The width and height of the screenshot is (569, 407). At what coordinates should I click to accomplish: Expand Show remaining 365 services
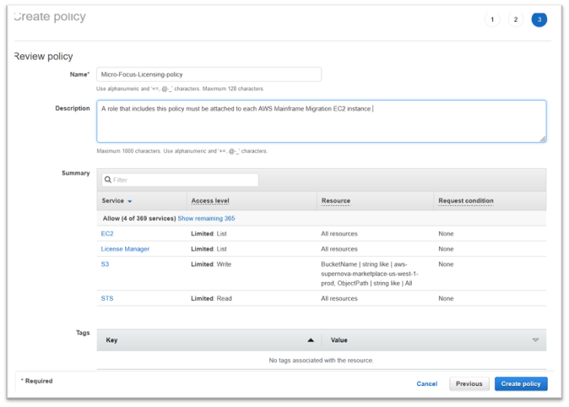206,219
